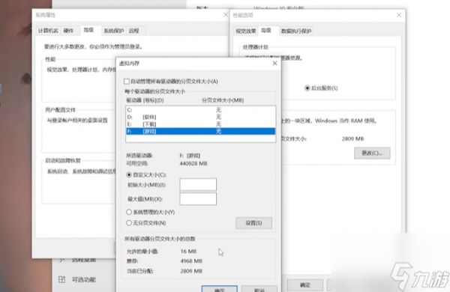Focus the 最大值(MB) input field
Viewport: 450px width, 292px height.
click(198, 198)
